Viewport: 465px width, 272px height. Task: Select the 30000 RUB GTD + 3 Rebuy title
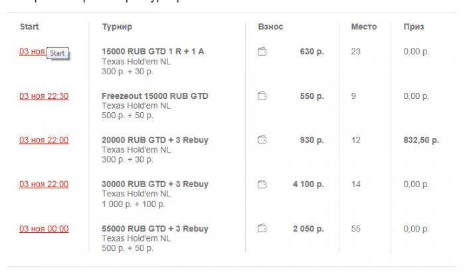(x=155, y=184)
